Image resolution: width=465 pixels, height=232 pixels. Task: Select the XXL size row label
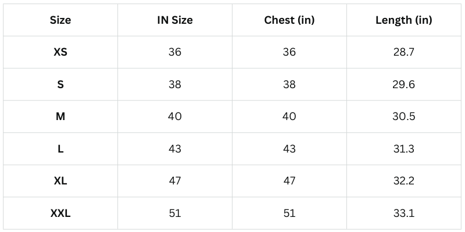click(60, 213)
